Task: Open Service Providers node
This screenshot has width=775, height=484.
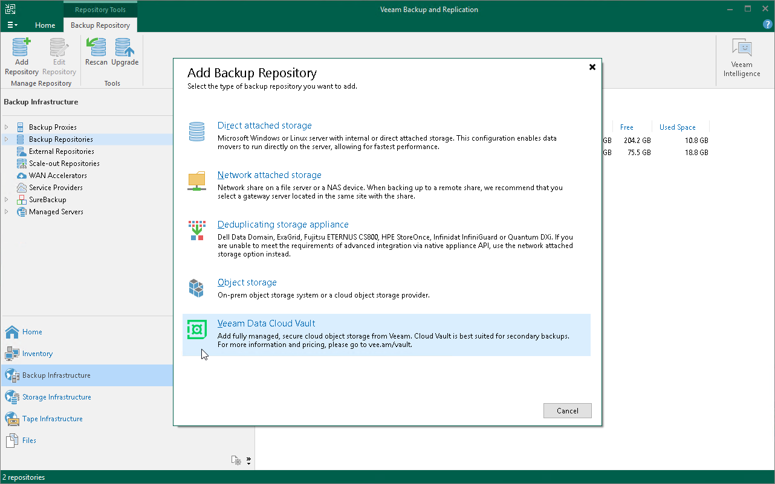Action: [x=56, y=188]
